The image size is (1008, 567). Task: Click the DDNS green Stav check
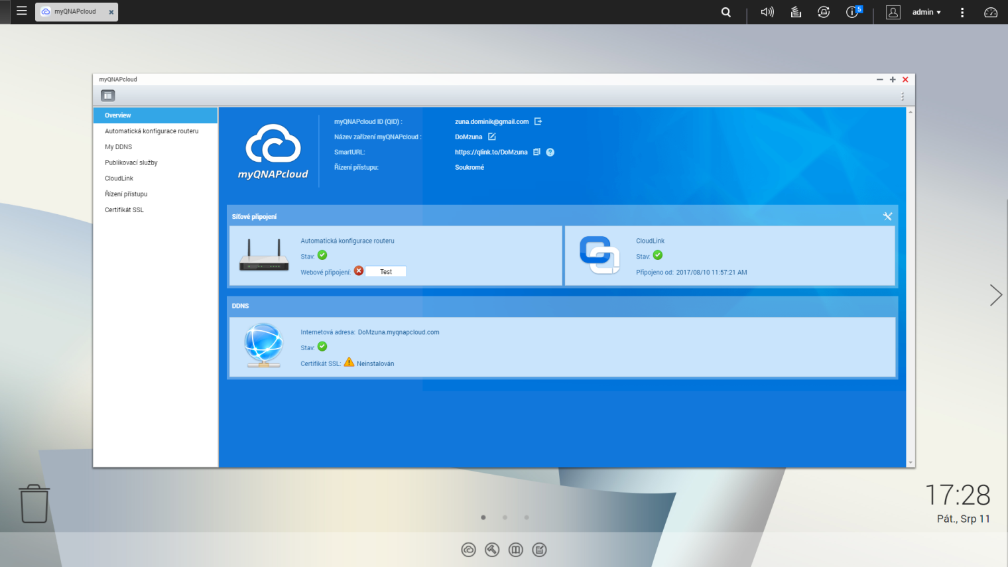322,346
